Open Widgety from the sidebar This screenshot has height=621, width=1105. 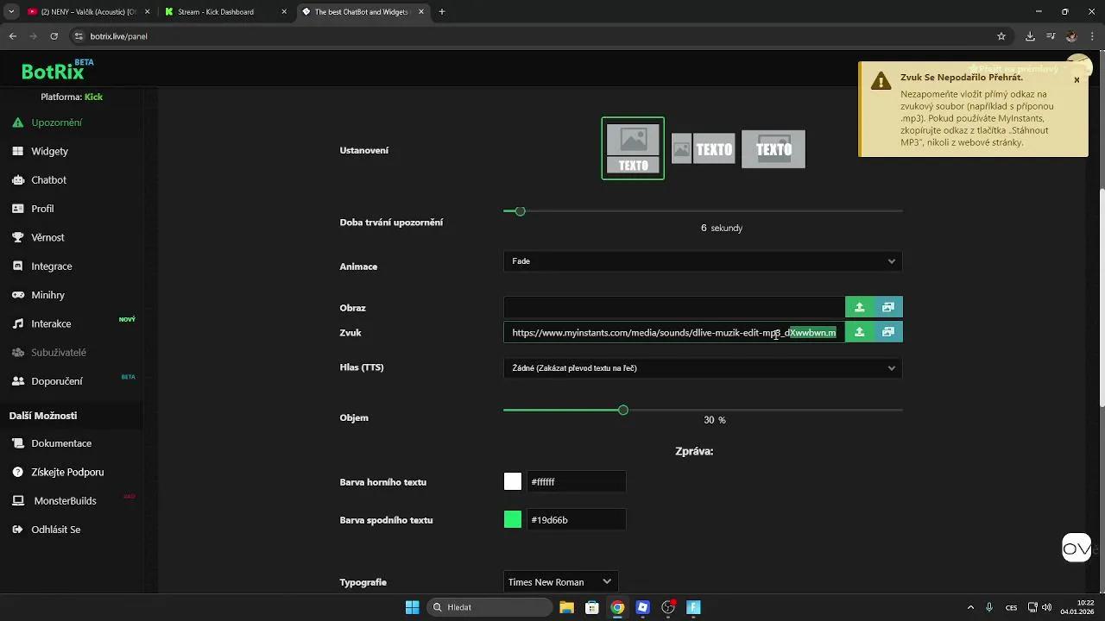49,151
